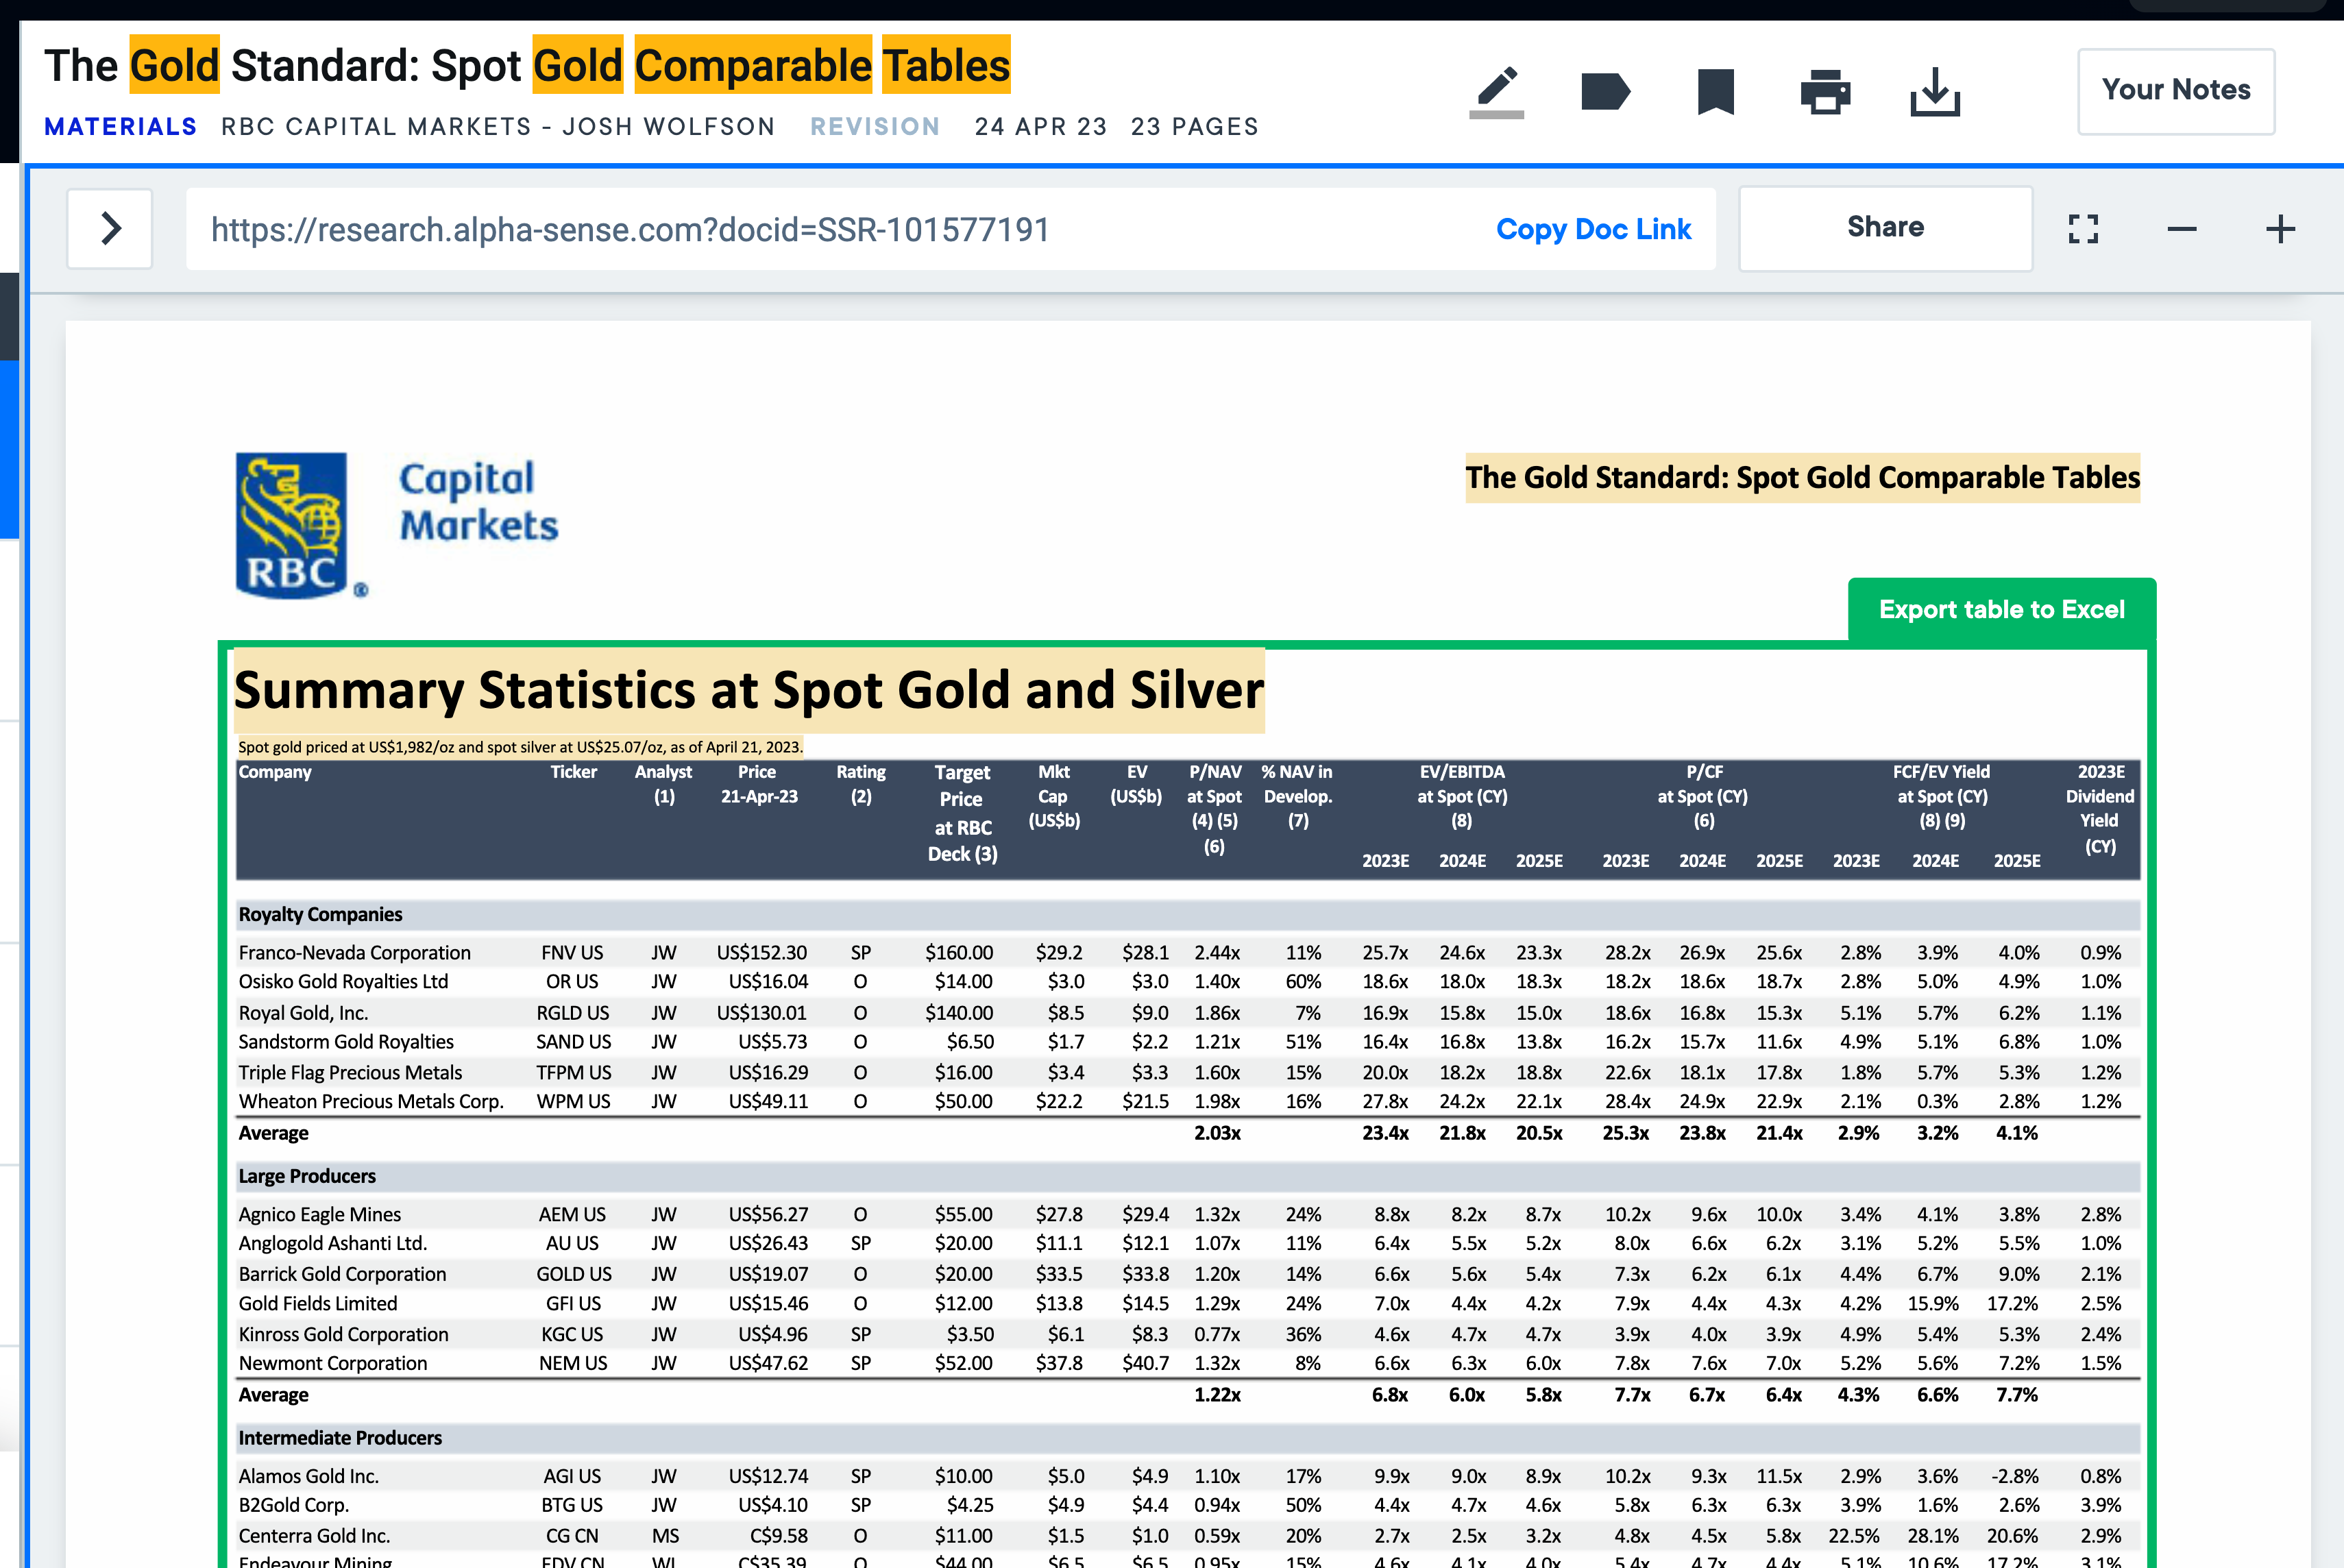This screenshot has width=2344, height=1568.
Task: Open Your Notes panel
Action: coord(2176,90)
